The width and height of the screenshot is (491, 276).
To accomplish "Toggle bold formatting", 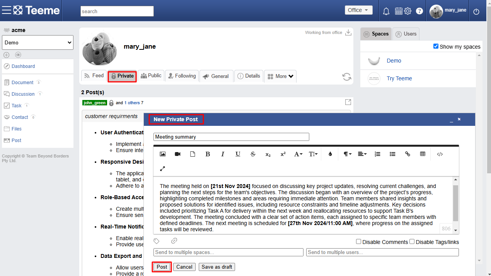I will pos(208,154).
